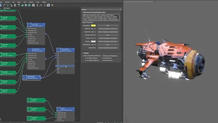
Task: Click the Material #45 composite node preview thumbnail
Action: [x=59, y=50]
